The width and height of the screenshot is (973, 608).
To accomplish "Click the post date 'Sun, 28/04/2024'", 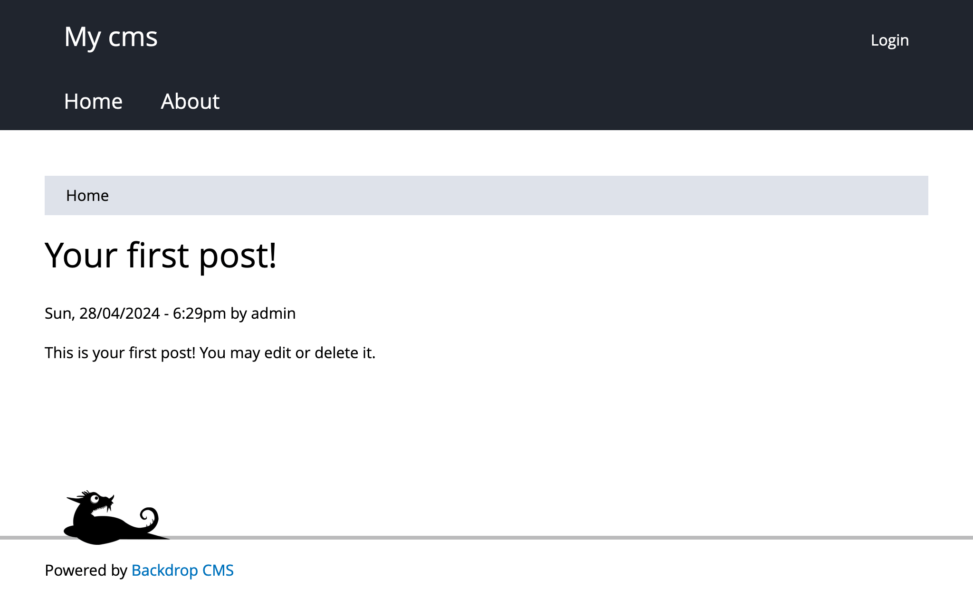I will click(x=102, y=313).
